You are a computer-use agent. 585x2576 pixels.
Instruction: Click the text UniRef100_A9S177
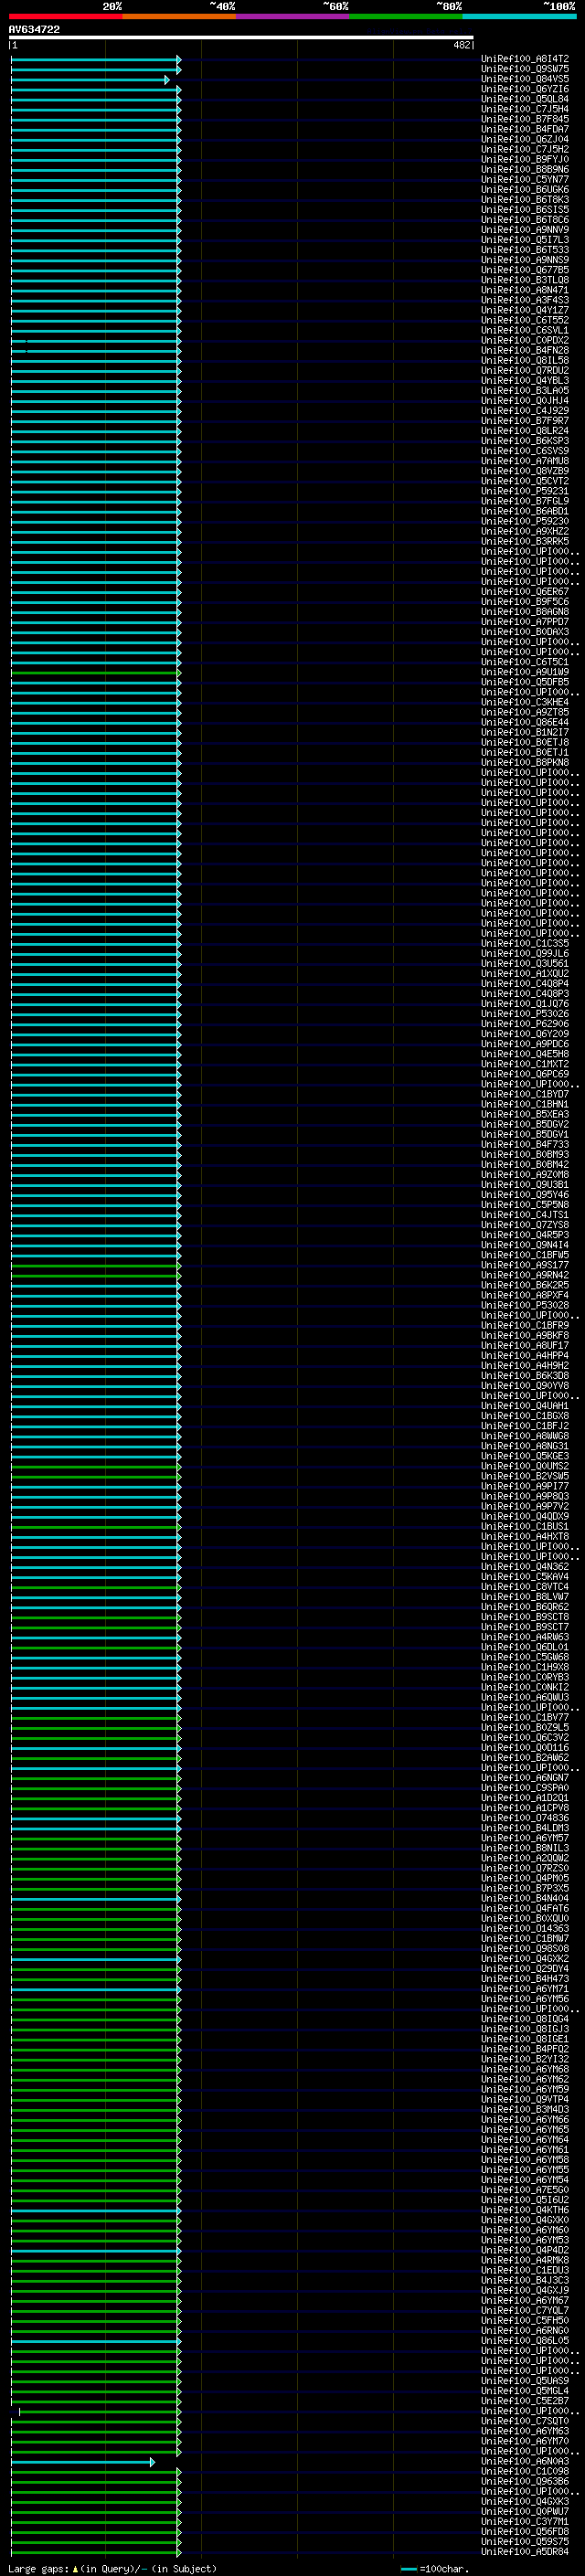(x=525, y=1265)
